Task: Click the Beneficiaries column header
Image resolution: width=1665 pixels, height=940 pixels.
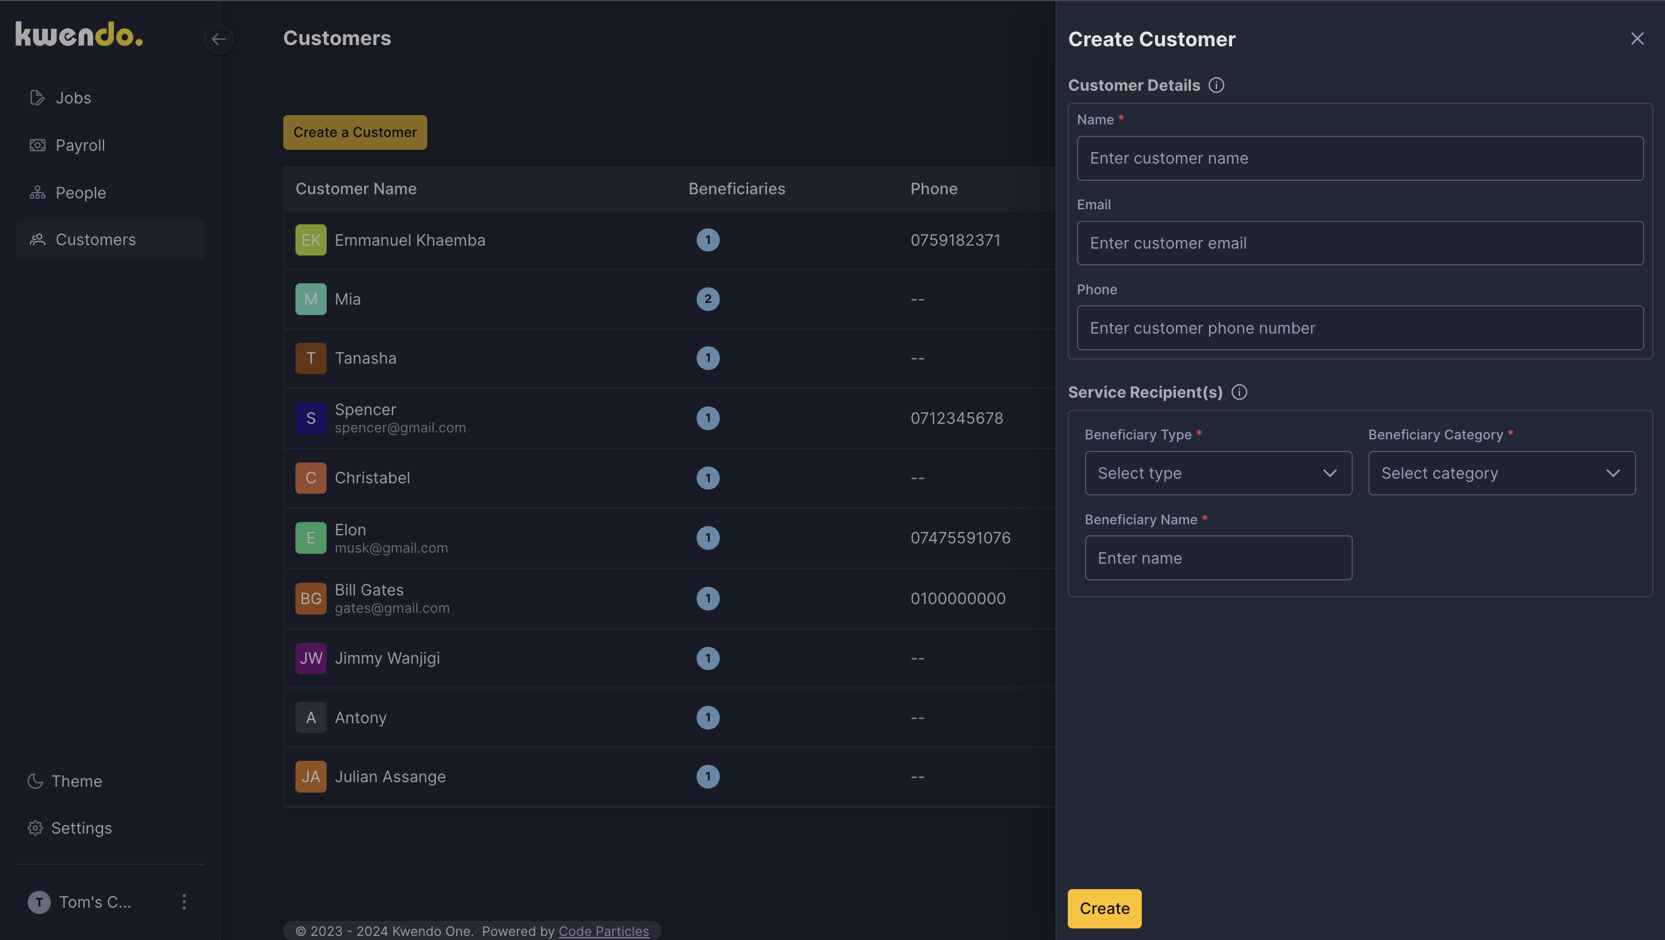Action: (736, 188)
